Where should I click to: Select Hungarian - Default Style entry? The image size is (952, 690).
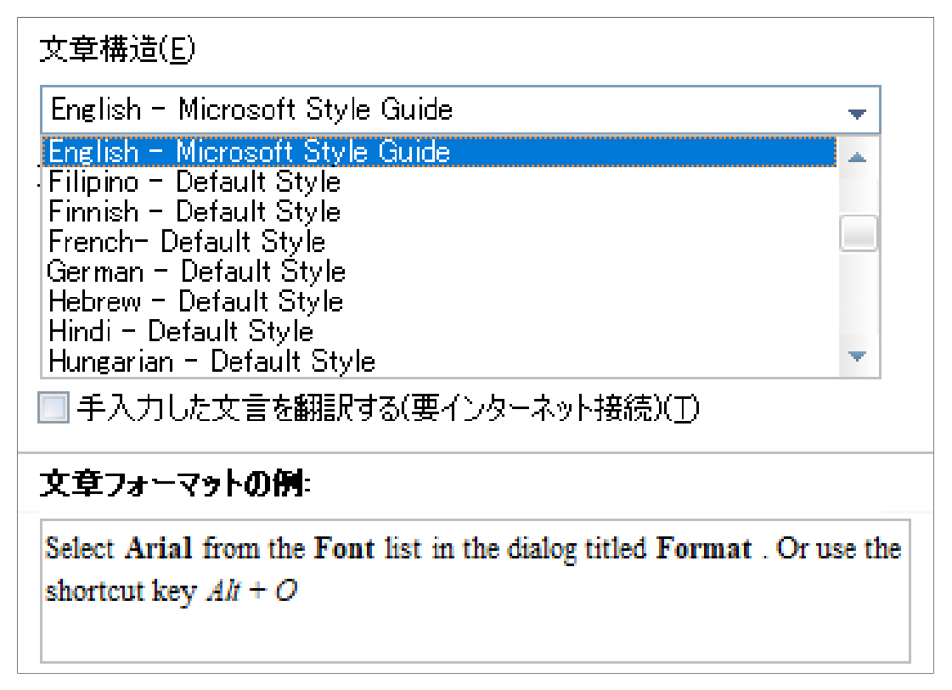440,361
